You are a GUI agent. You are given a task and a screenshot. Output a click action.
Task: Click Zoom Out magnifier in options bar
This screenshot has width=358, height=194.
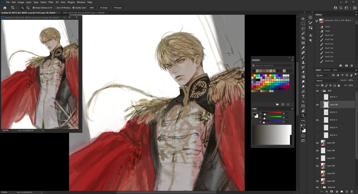tap(28, 8)
